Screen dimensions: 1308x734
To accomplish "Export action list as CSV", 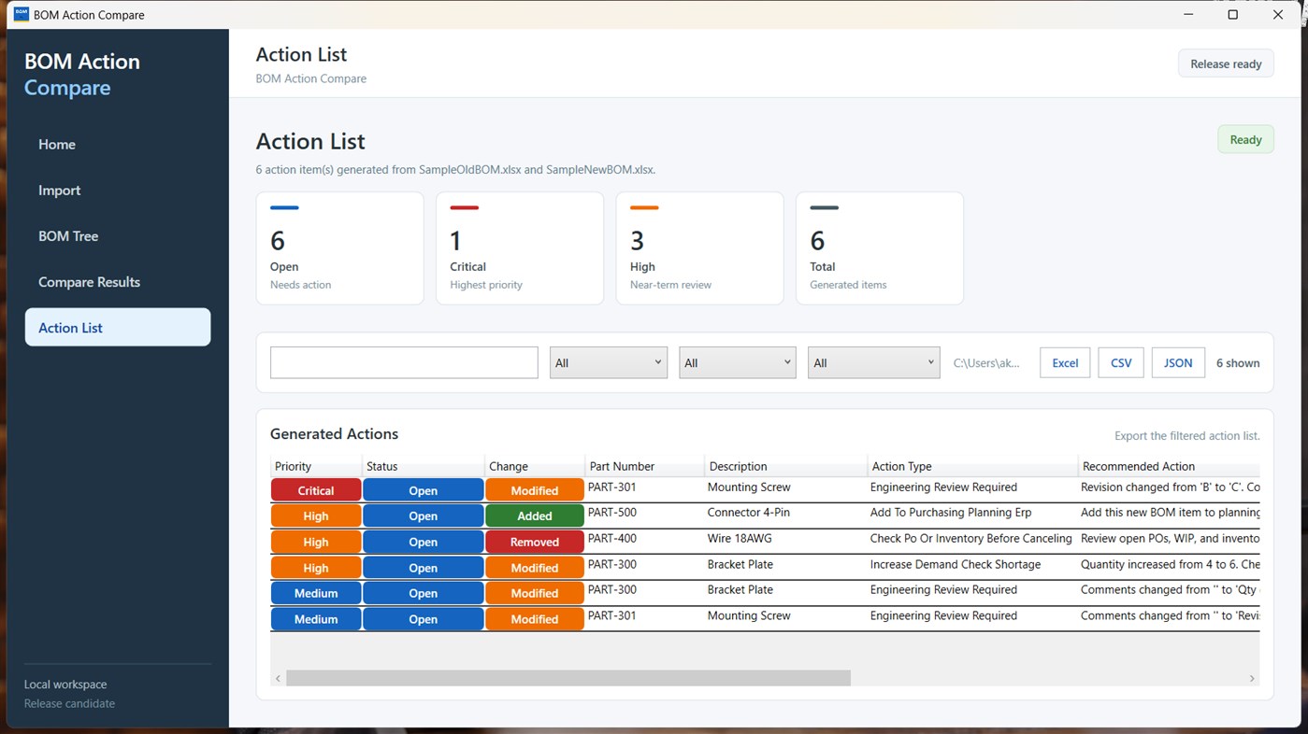I will pos(1121,362).
